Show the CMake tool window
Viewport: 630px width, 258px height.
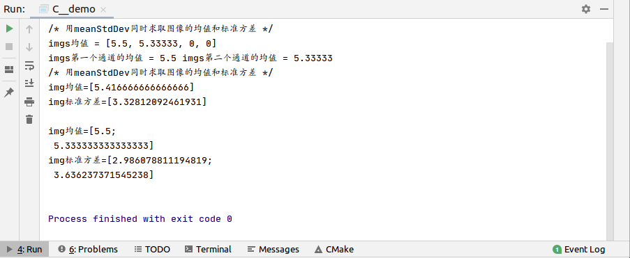(x=334, y=250)
